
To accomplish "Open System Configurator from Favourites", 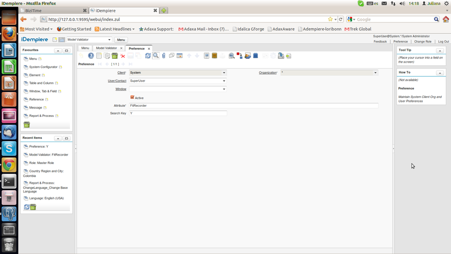I will (43, 67).
